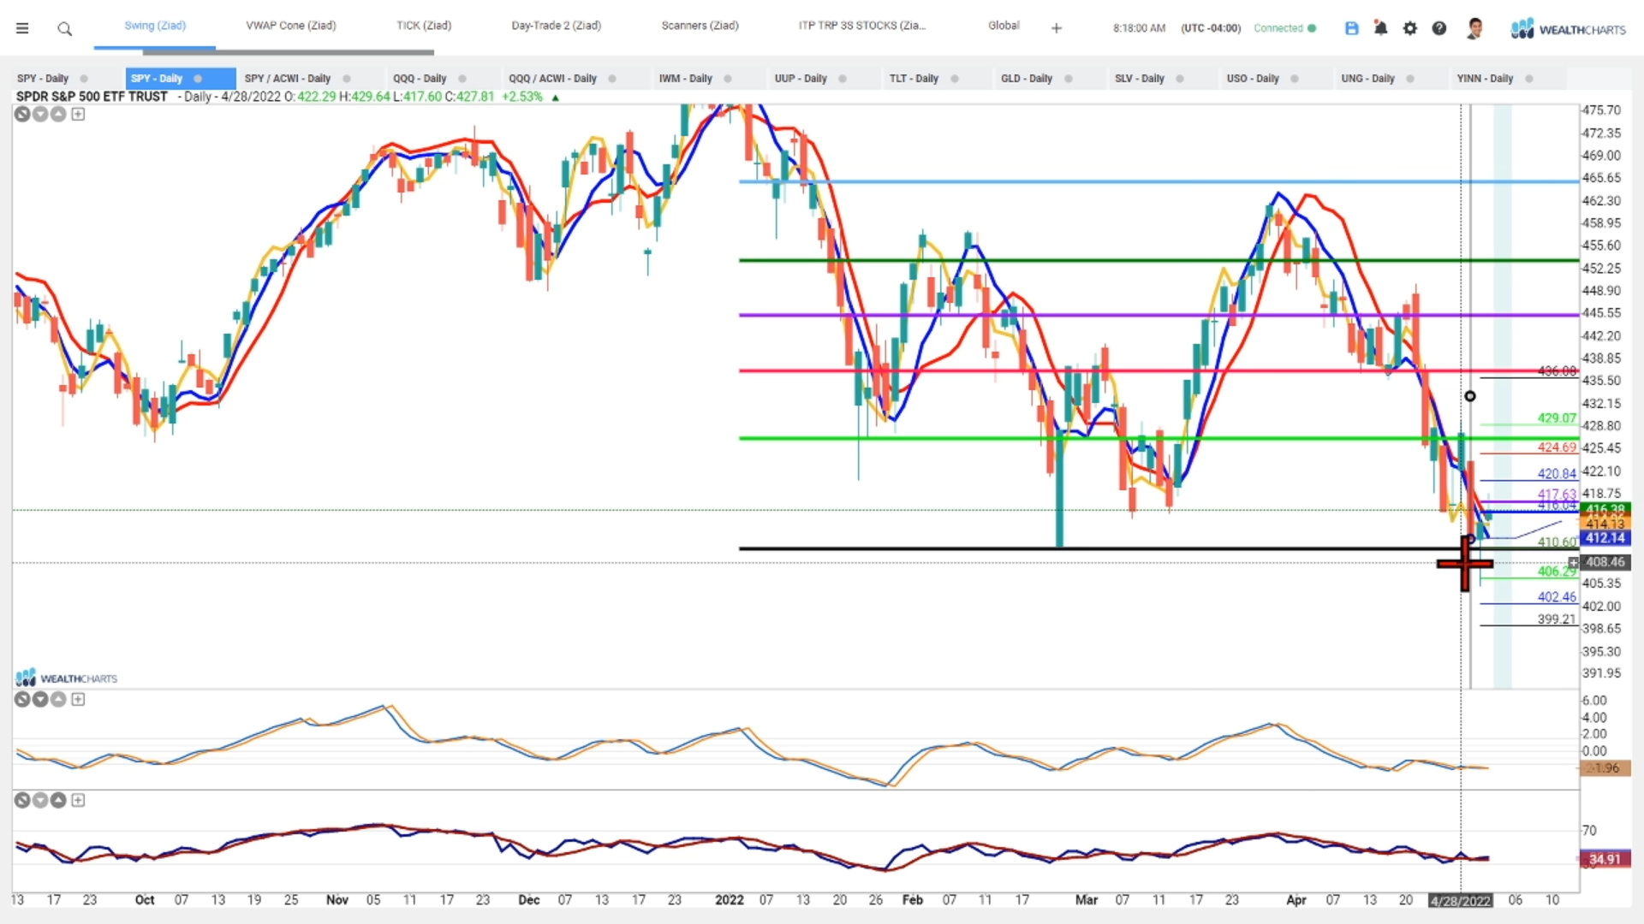Viewport: 1644px width, 924px height.
Task: Open the ITP TRP 3S STOCKS workspace
Action: point(862,26)
